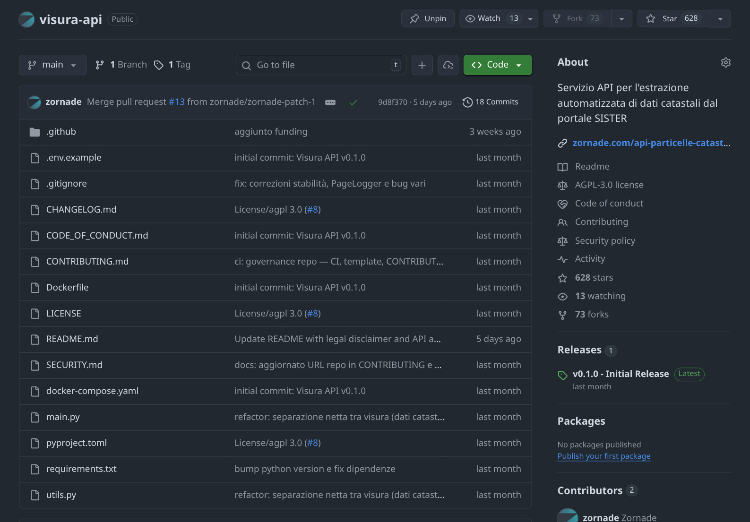
Task: Open Security policy link
Action: coord(605,241)
